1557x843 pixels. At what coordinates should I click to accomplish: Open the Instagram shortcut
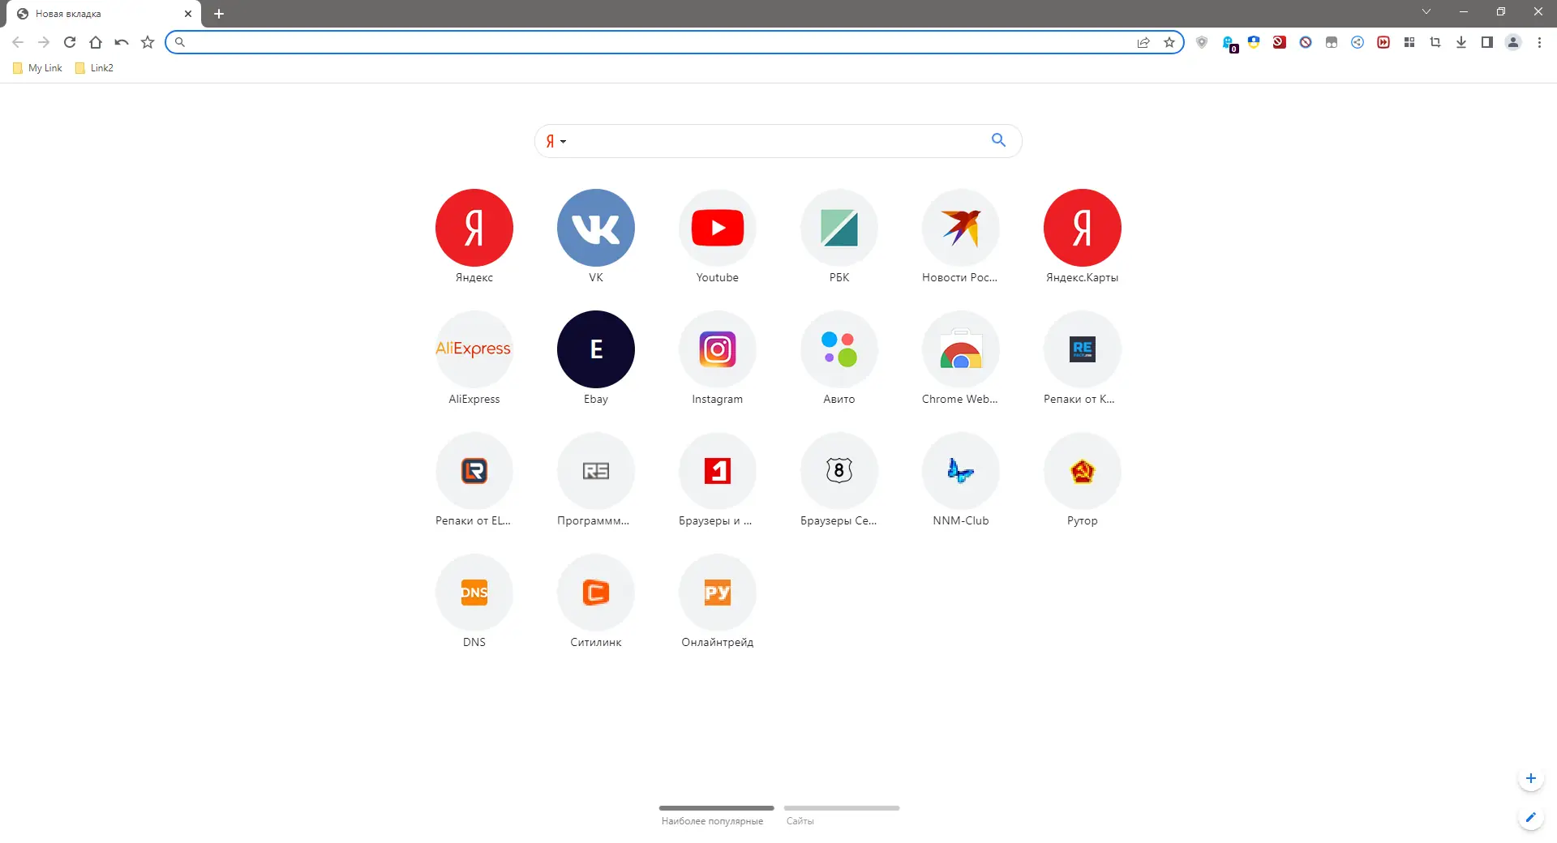[717, 349]
